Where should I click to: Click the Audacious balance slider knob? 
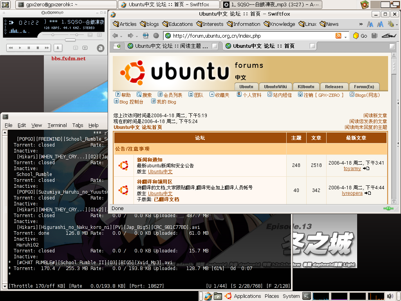(76, 35)
